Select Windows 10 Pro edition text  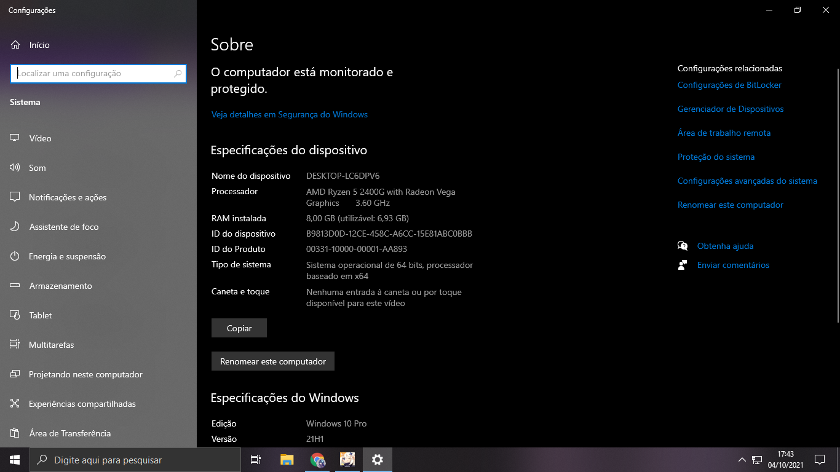[336, 423]
